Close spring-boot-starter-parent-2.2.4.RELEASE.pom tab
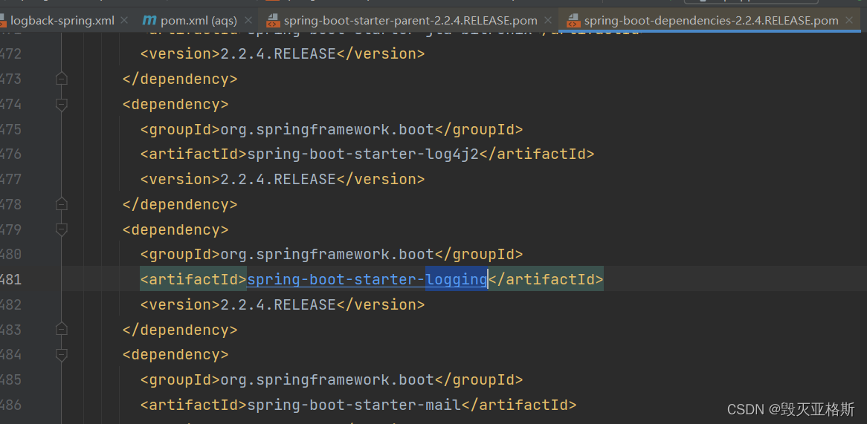Viewport: 867px width, 424px height. tap(548, 21)
